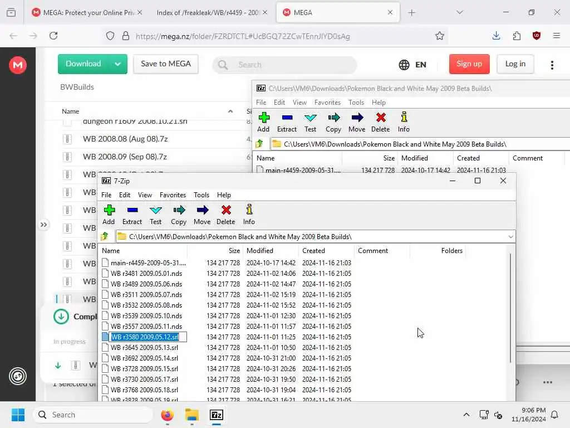Open Firefox list all tabs chevron

tap(459, 12)
